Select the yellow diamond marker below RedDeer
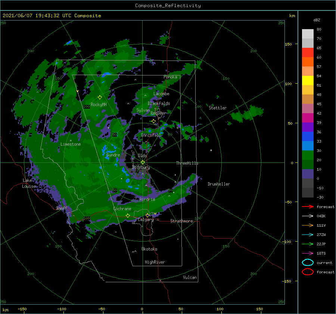 pyautogui.click(x=154, y=121)
